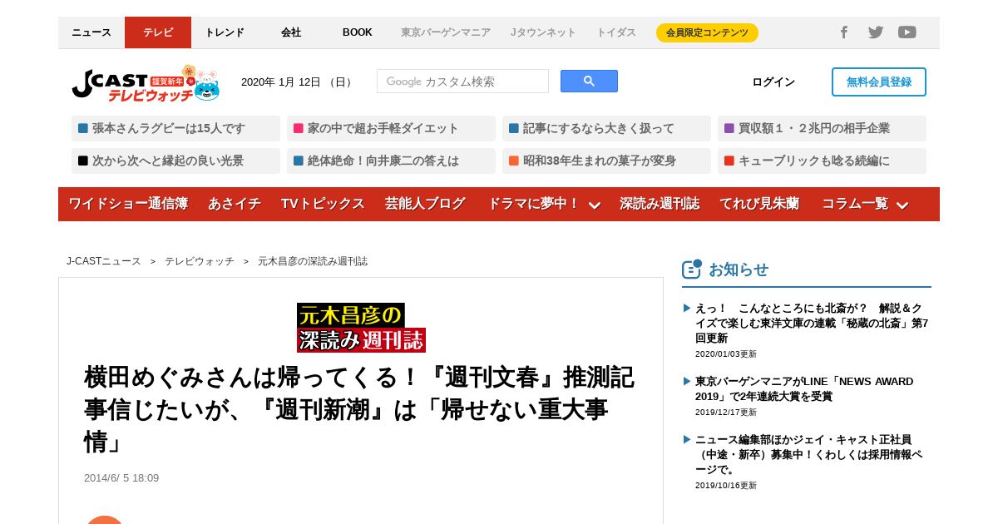Select the トレンド top tab
998x524 pixels.
click(x=225, y=32)
